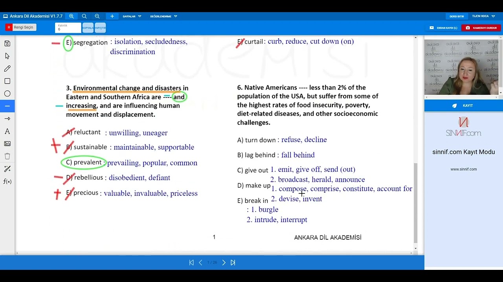Open the Rengi Seçin color picker

(x=21, y=27)
